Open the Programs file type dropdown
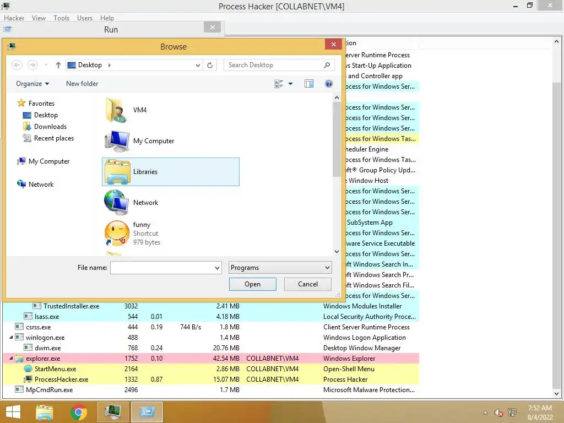The width and height of the screenshot is (564, 423). point(280,268)
